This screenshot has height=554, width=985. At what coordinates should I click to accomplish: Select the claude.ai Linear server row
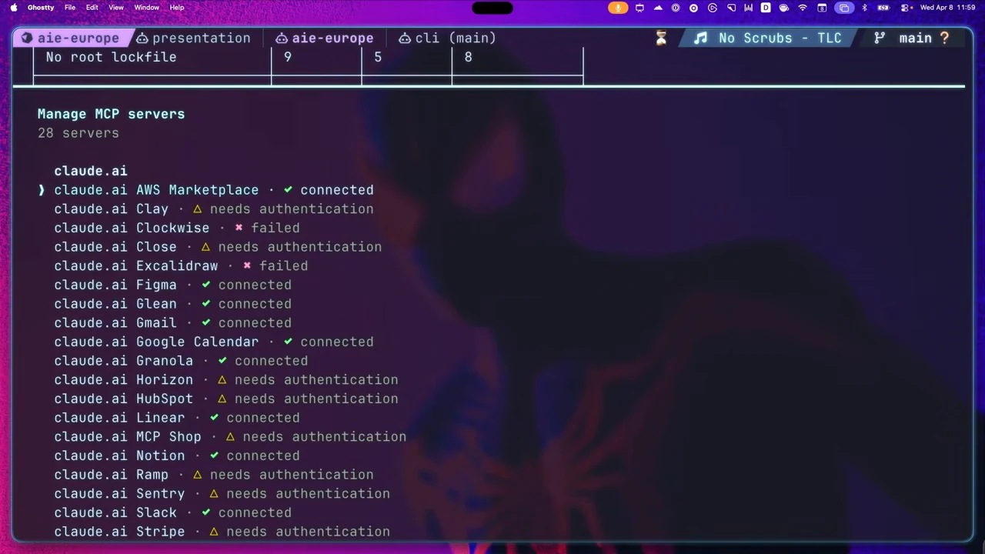coord(177,418)
